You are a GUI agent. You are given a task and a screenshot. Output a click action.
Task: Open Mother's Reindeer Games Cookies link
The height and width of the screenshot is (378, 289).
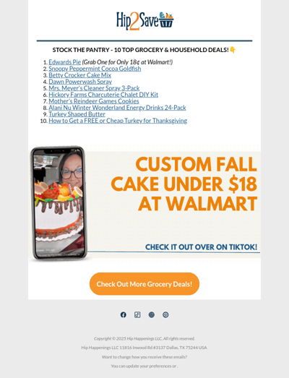pyautogui.click(x=94, y=101)
